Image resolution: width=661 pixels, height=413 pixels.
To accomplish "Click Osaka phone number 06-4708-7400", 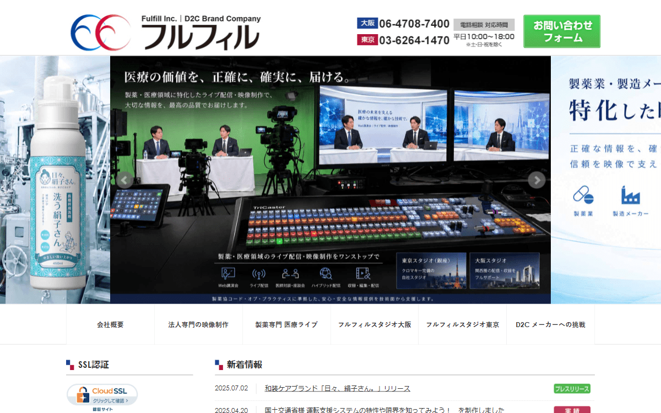I will 414,24.
